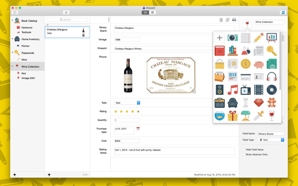This screenshot has width=298, height=186.
Task: Enable Show Abstract Only checkbox
Action: tap(244, 154)
